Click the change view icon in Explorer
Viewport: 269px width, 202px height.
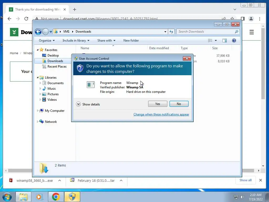[210, 41]
